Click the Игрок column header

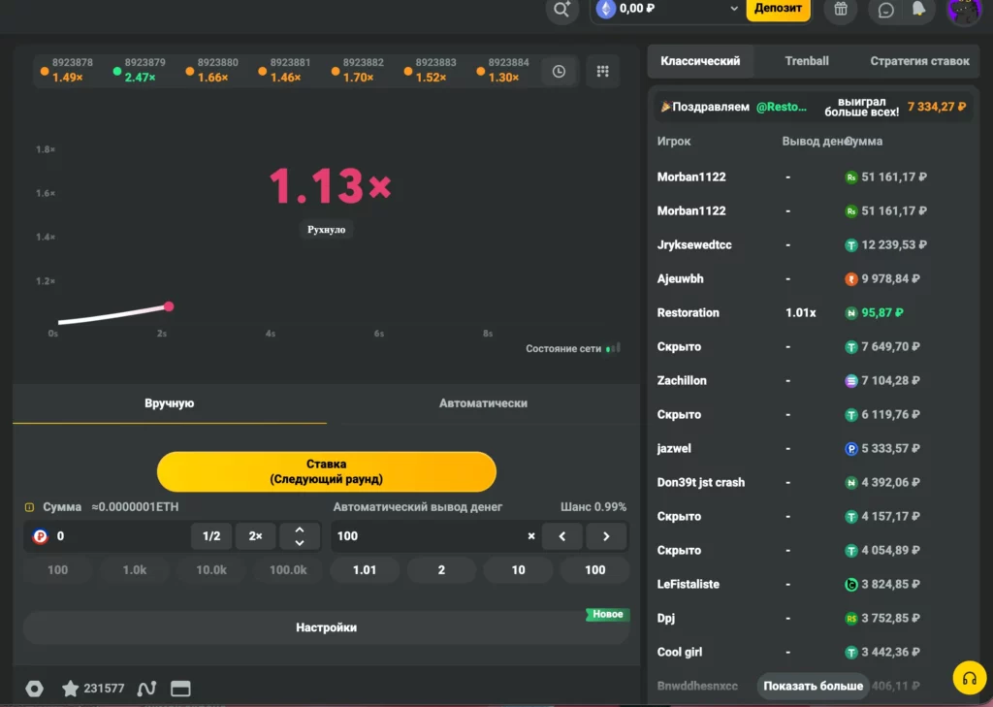[x=674, y=142]
